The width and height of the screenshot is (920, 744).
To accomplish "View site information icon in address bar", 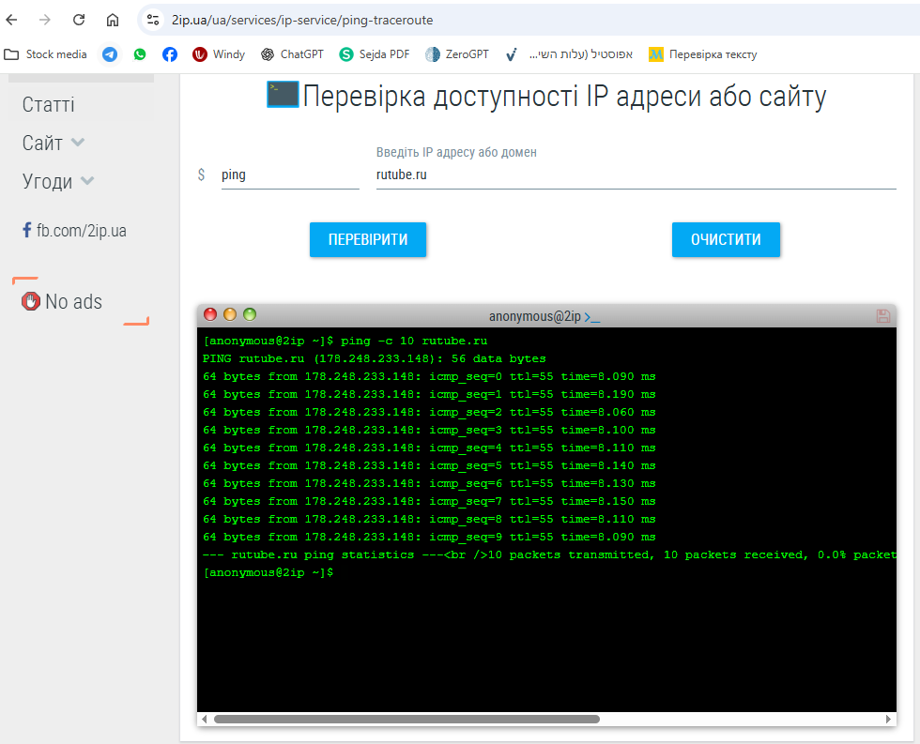I will 153,20.
